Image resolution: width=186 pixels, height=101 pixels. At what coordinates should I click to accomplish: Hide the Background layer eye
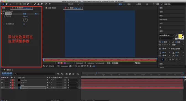[x=2, y=88]
